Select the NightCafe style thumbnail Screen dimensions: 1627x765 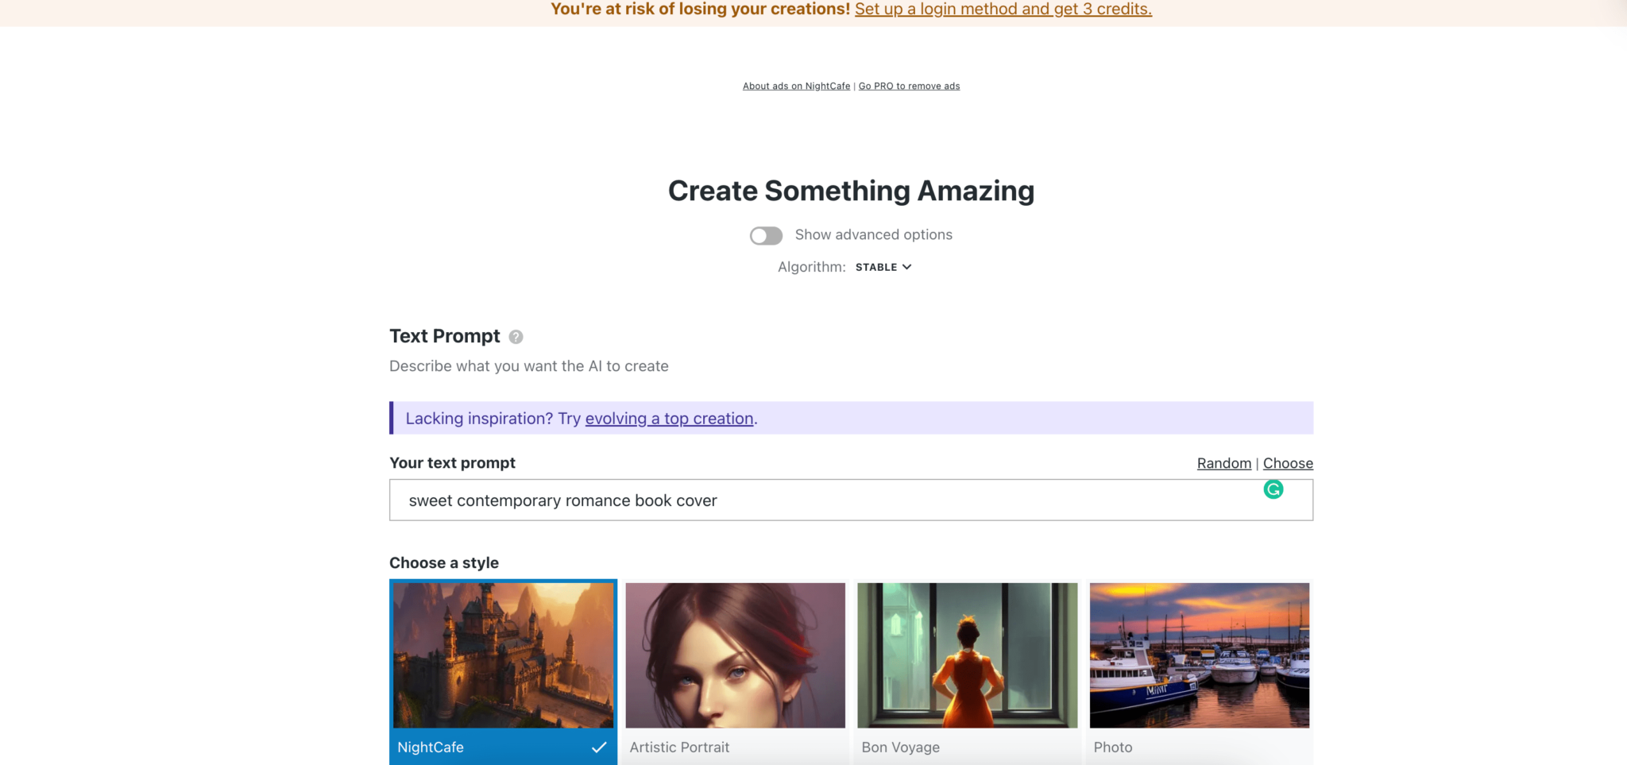tap(503, 655)
